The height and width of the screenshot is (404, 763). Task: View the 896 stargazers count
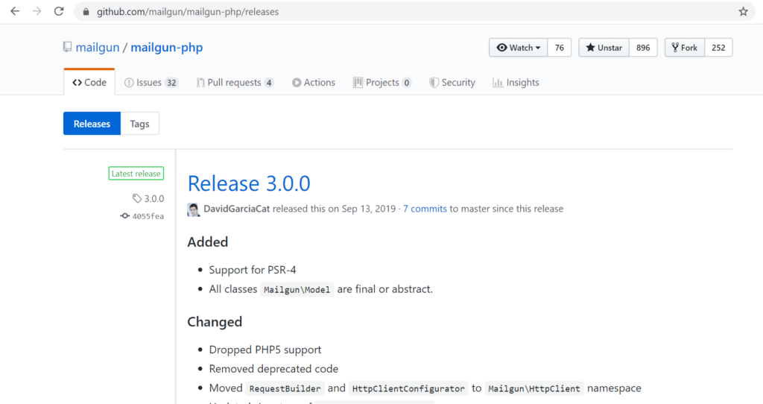tap(642, 48)
